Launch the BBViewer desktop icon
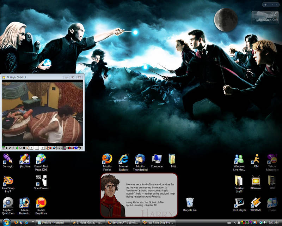282x226 pixels. click(x=256, y=183)
